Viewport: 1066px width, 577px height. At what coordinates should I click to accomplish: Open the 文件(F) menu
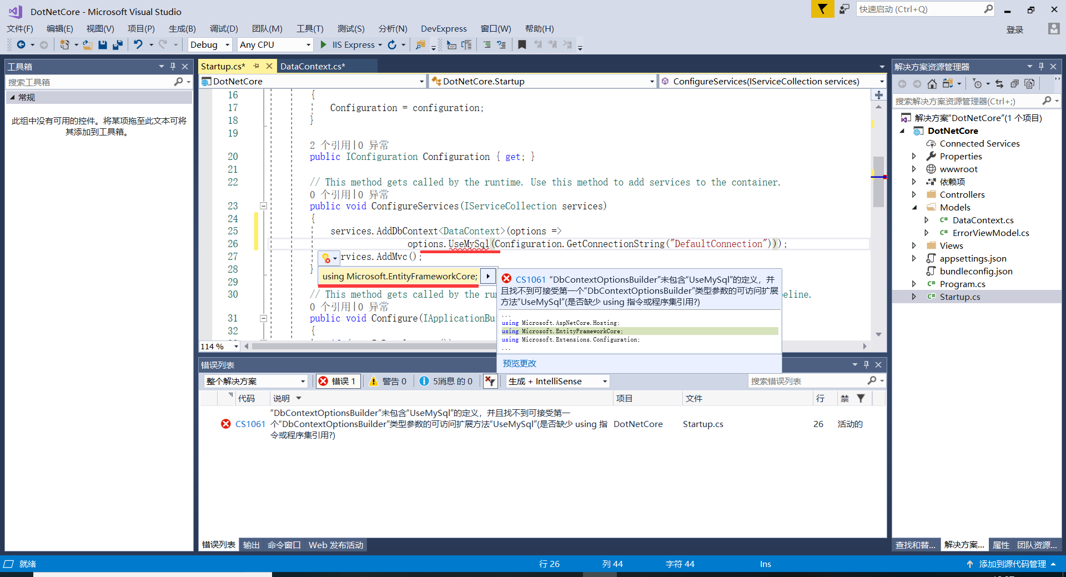[20, 28]
